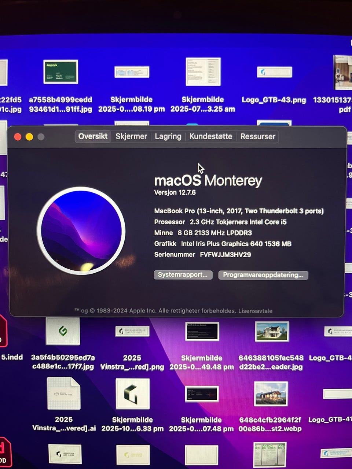The height and width of the screenshot is (469, 352).
Task: Open the Ressurser tab
Action: [257, 137]
